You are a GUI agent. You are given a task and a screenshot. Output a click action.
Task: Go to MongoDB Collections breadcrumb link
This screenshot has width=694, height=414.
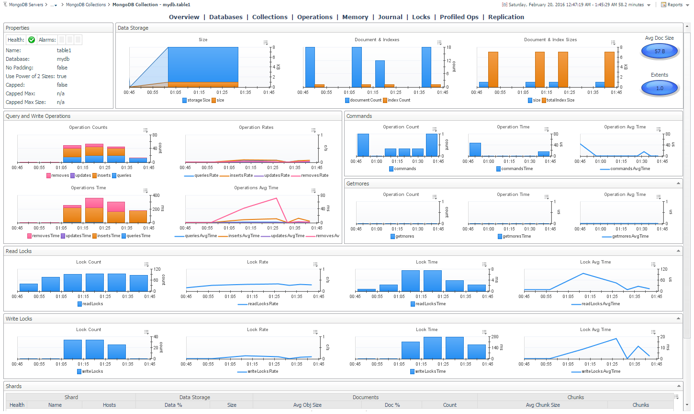[86, 5]
